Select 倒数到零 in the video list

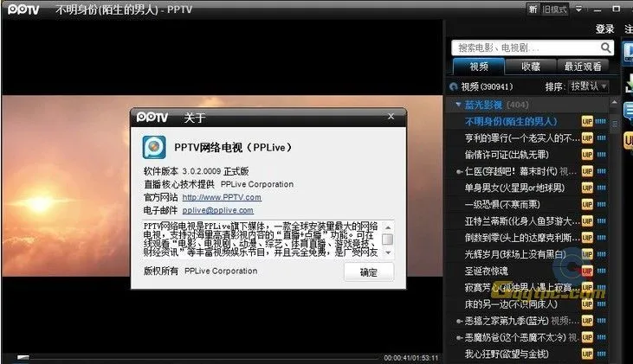[x=522, y=238]
